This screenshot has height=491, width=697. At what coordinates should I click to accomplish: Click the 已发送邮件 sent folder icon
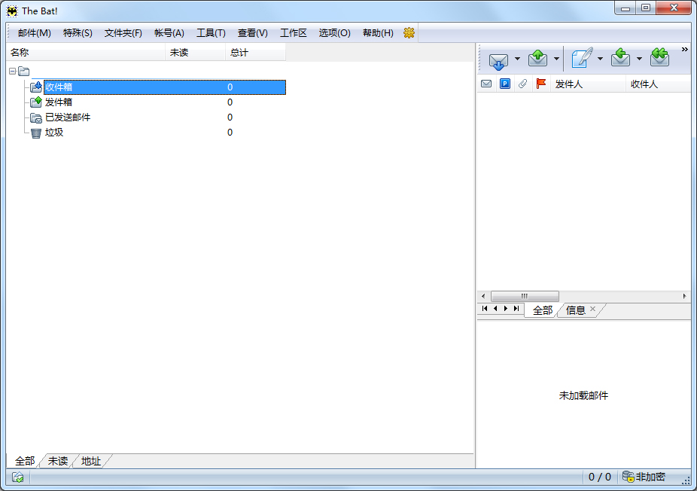[36, 117]
